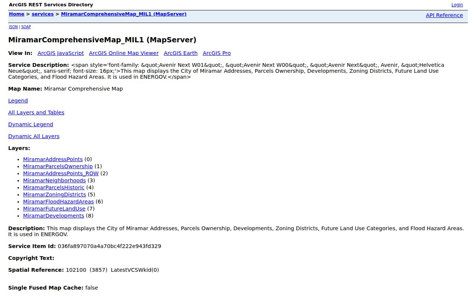Open the MiramarParcelsOwnership layer
Viewport: 476px width, 297px height.
58,166
